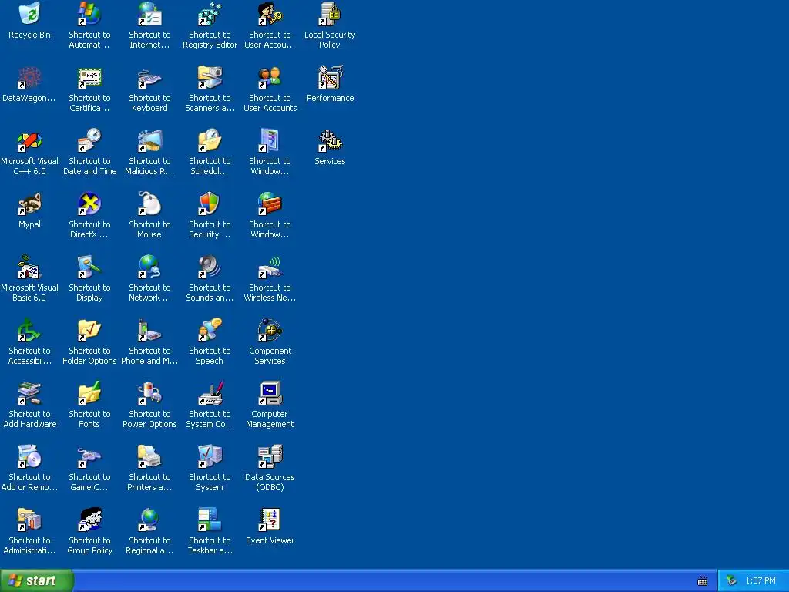Select the Services gears icon

tap(330, 140)
